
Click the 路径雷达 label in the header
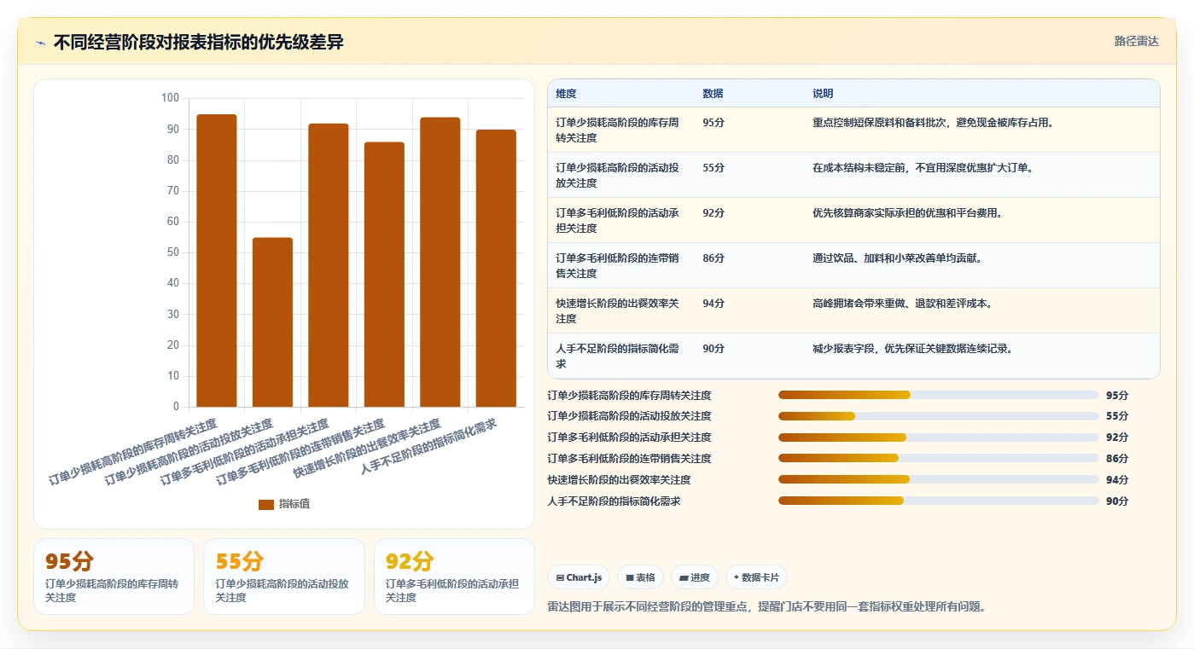click(x=1136, y=41)
